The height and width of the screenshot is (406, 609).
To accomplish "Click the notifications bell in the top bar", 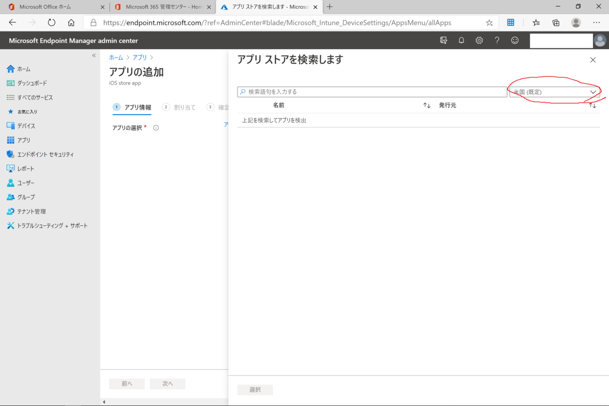I will pyautogui.click(x=461, y=40).
